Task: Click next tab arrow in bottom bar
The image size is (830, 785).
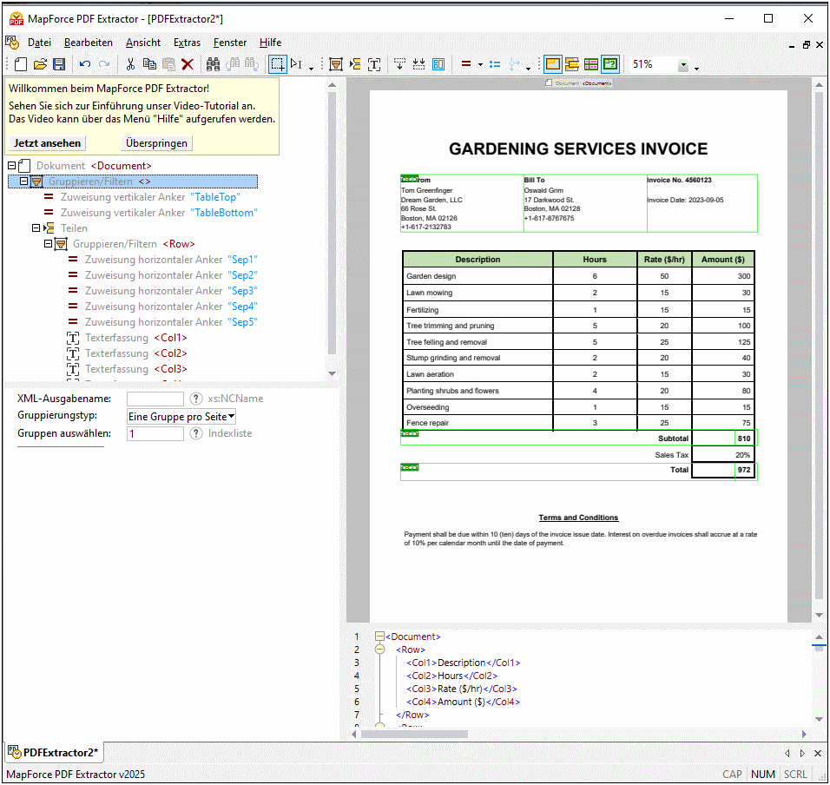Action: [x=802, y=753]
